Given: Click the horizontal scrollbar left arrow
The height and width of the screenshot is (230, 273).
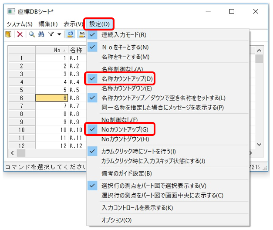Looking at the screenshot, I should coord(12,153).
